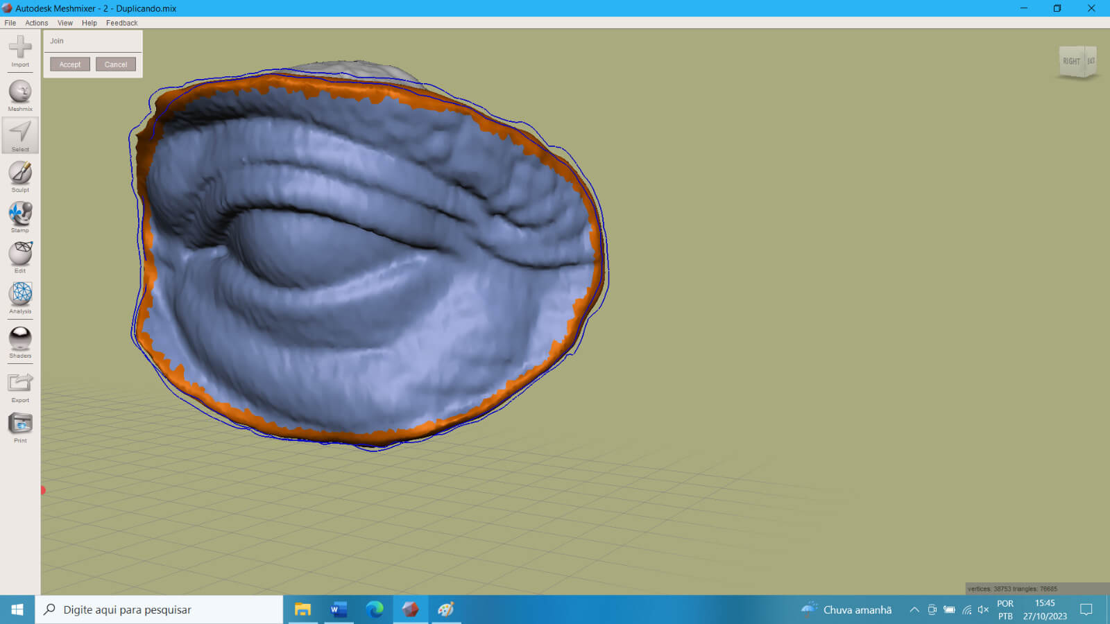The image size is (1110, 624).
Task: Click the taskbar search field
Action: point(160,609)
